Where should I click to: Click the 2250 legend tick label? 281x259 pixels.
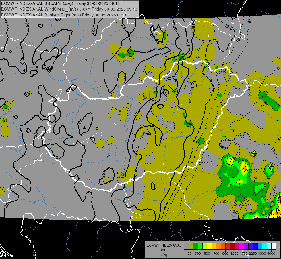(253, 254)
